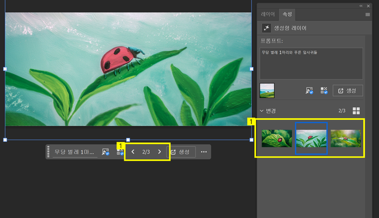Click the generative layer sparkle icon
This screenshot has height=218, width=379.
click(266, 28)
